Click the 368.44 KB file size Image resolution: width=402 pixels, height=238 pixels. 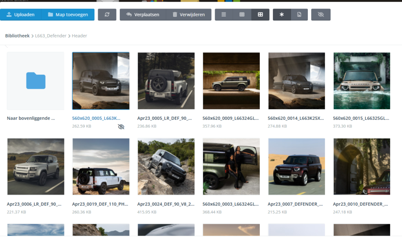point(212,212)
